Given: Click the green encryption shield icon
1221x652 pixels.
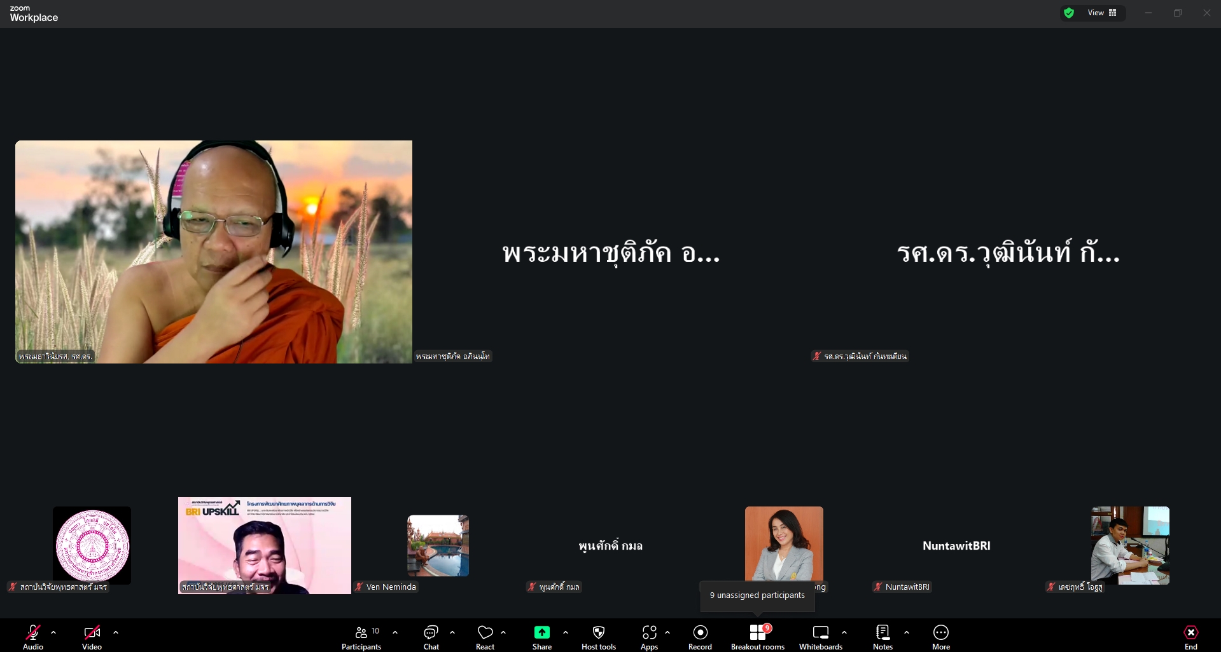Looking at the screenshot, I should pyautogui.click(x=1069, y=13).
